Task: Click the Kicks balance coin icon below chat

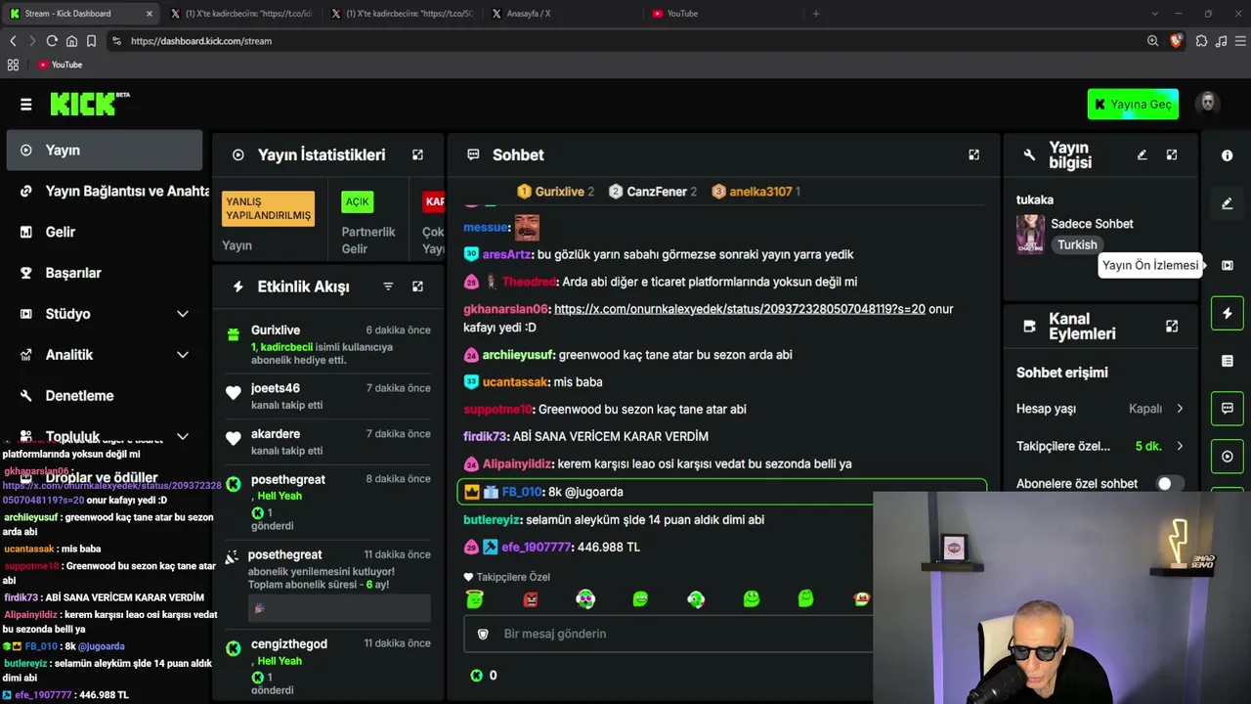Action: pyautogui.click(x=477, y=676)
